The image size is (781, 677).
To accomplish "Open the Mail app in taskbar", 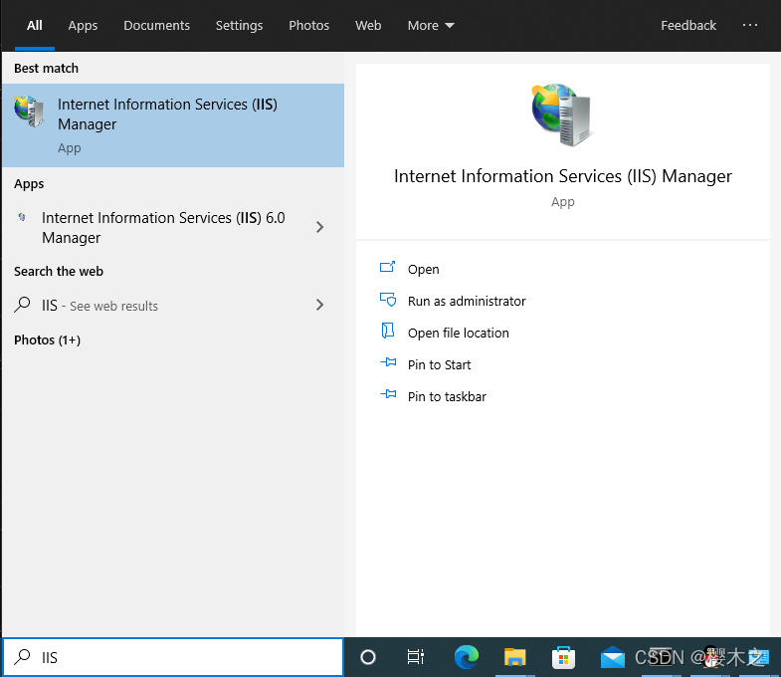I will (x=612, y=657).
